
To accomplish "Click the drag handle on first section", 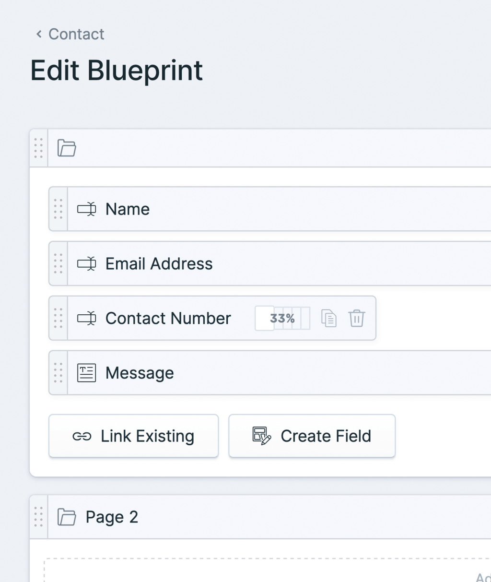I will (x=39, y=148).
